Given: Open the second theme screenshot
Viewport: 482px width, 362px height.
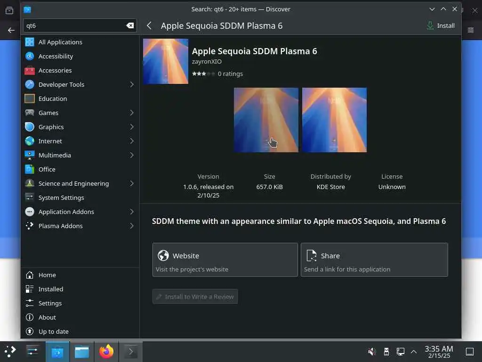Looking at the screenshot, I should 334,120.
